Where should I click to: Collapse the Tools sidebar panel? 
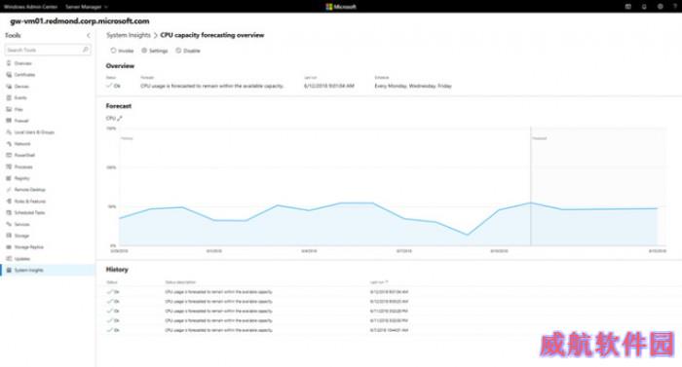89,36
